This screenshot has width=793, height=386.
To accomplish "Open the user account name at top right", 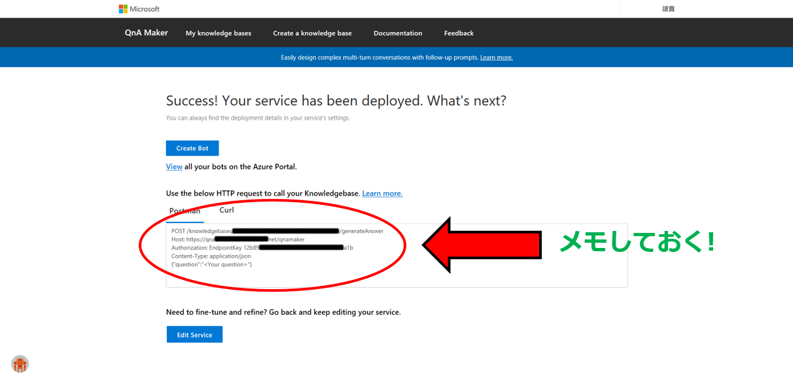I will [668, 9].
